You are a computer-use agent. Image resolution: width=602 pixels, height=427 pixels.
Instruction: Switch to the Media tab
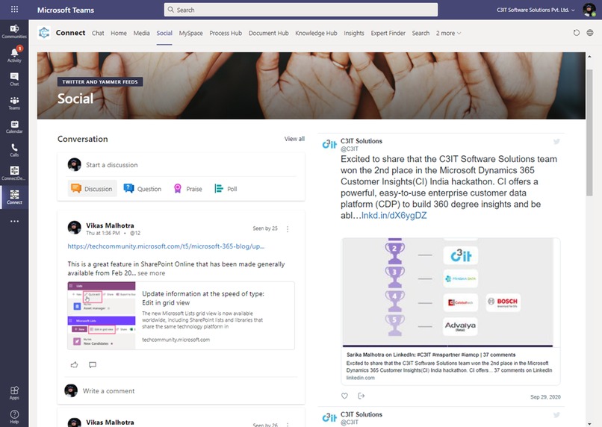(142, 33)
